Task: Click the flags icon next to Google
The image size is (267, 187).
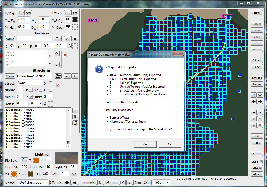Action: (101, 182)
